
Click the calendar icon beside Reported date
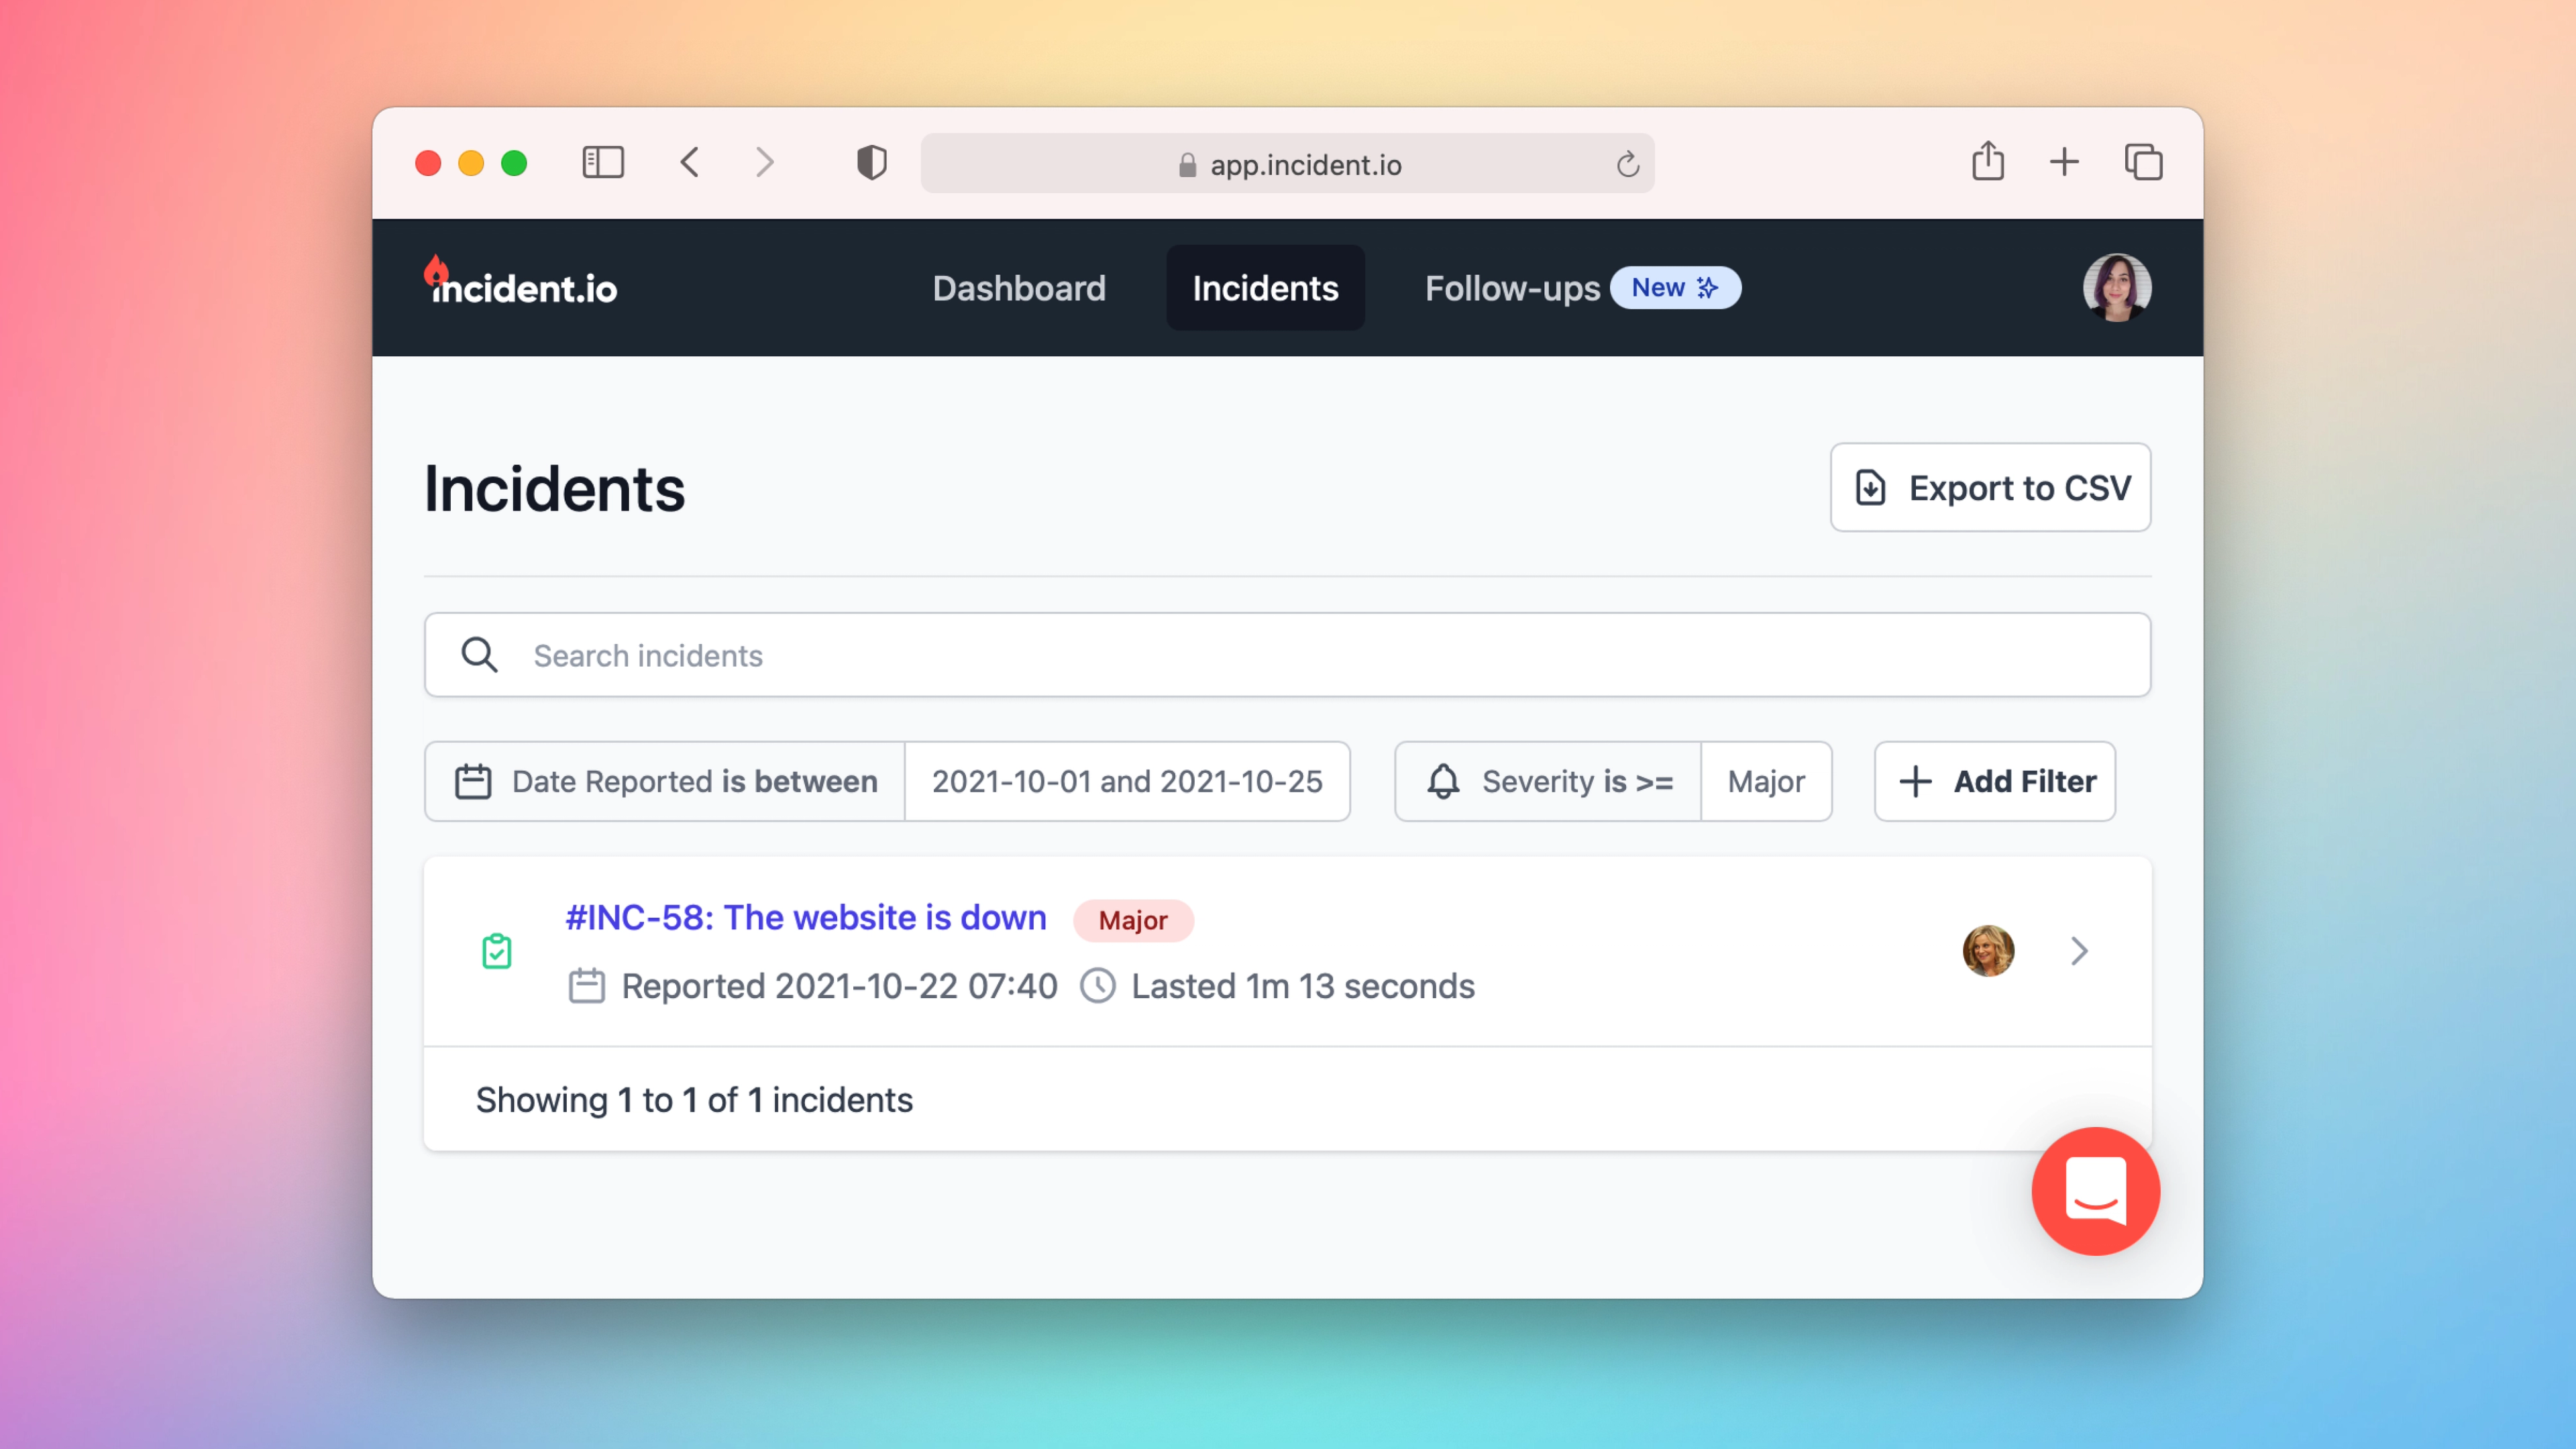tap(587, 986)
